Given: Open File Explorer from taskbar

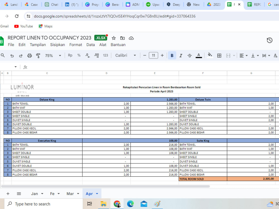Looking at the screenshot, I should [104, 204].
